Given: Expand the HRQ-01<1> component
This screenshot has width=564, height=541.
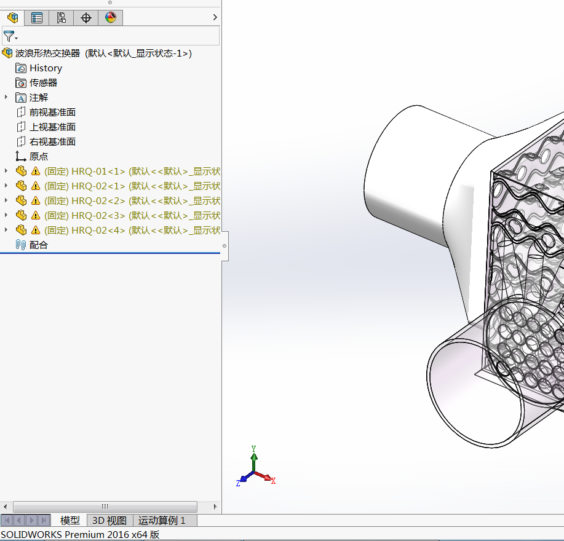Looking at the screenshot, I should pos(6,171).
